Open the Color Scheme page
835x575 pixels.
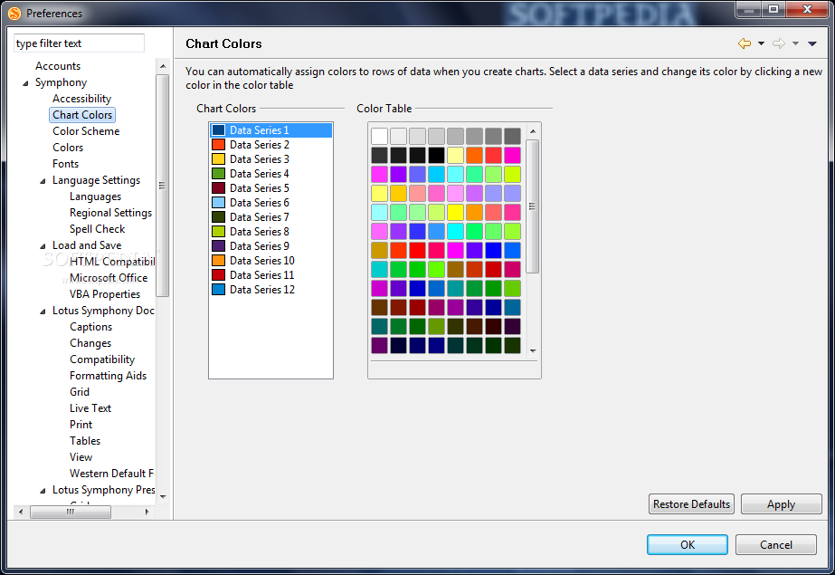click(x=86, y=131)
